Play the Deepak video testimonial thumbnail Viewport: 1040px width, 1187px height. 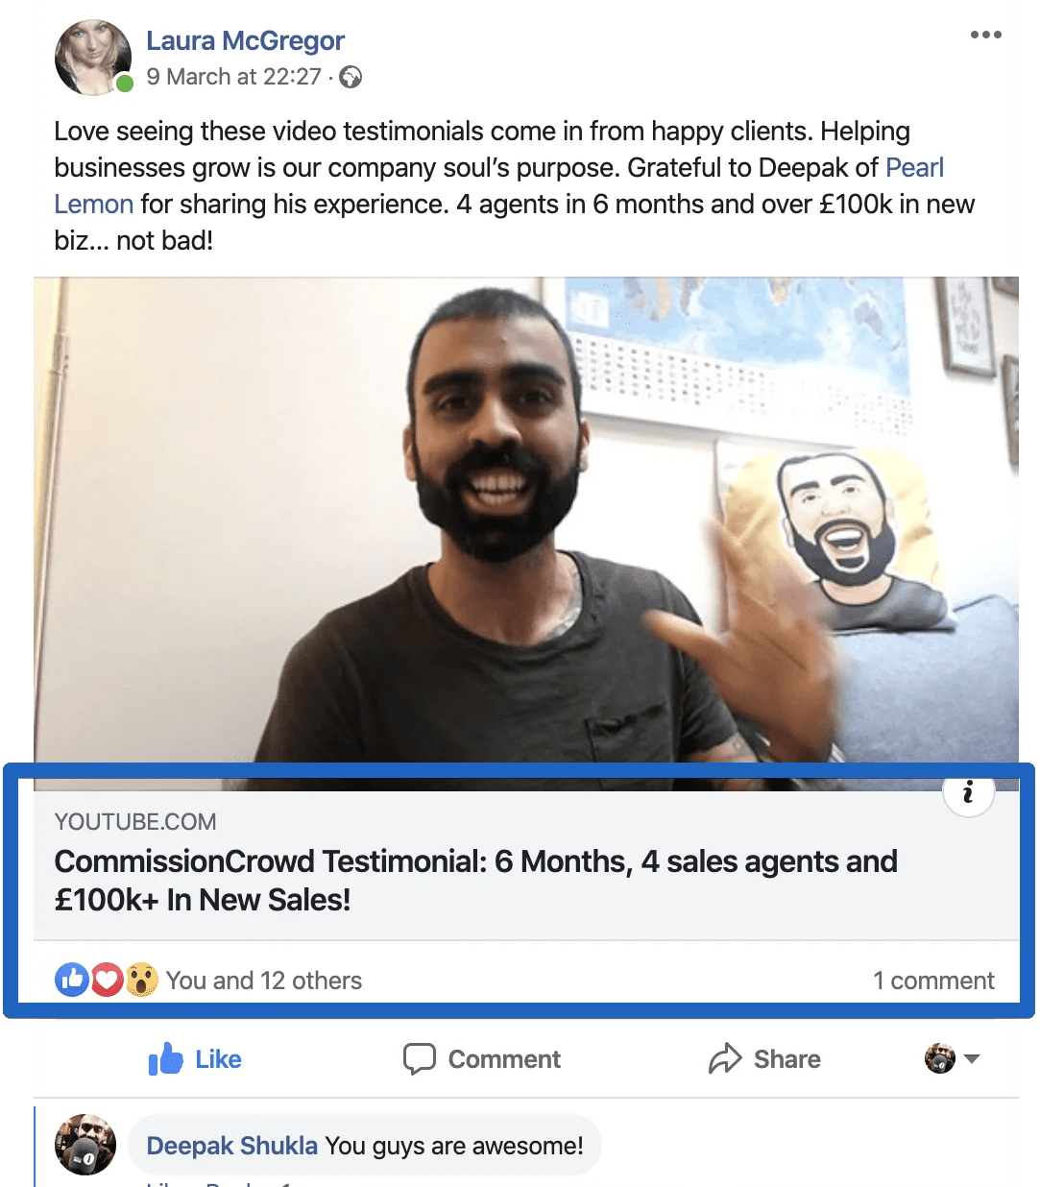[x=526, y=521]
